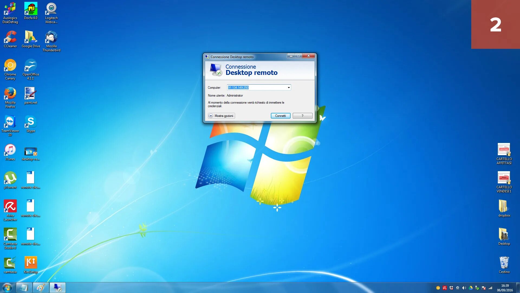Select the CARTELLO AFFITTASI file icon
The height and width of the screenshot is (293, 520).
[x=504, y=154]
